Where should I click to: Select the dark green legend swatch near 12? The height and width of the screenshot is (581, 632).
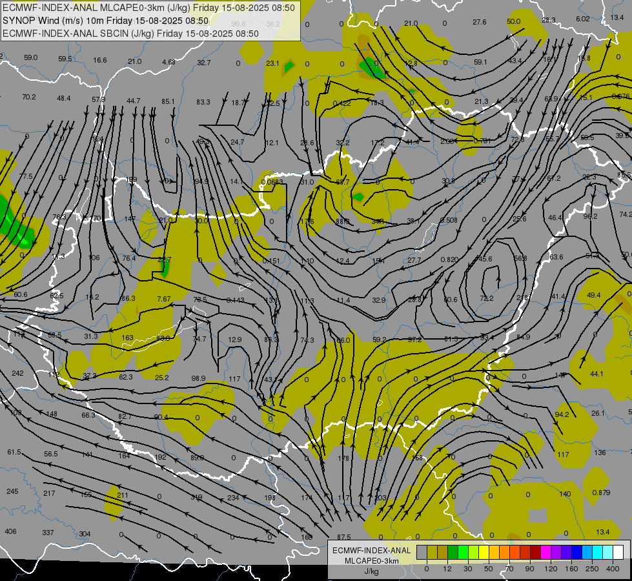point(453,552)
